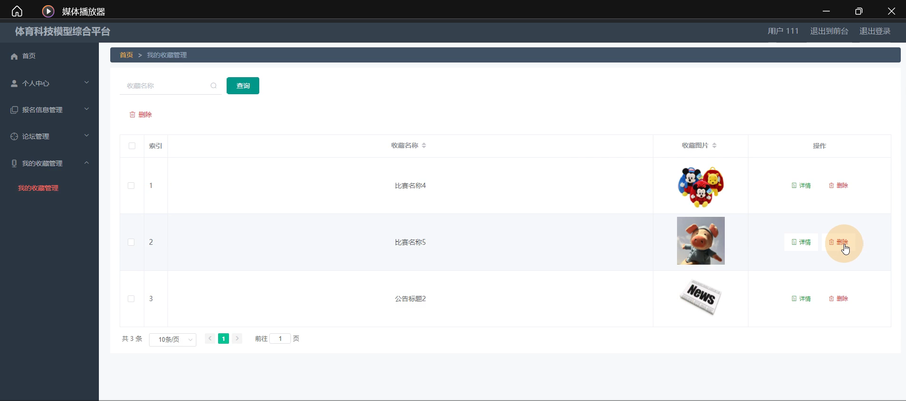Expand the 个人中心 sidebar menu

49,83
